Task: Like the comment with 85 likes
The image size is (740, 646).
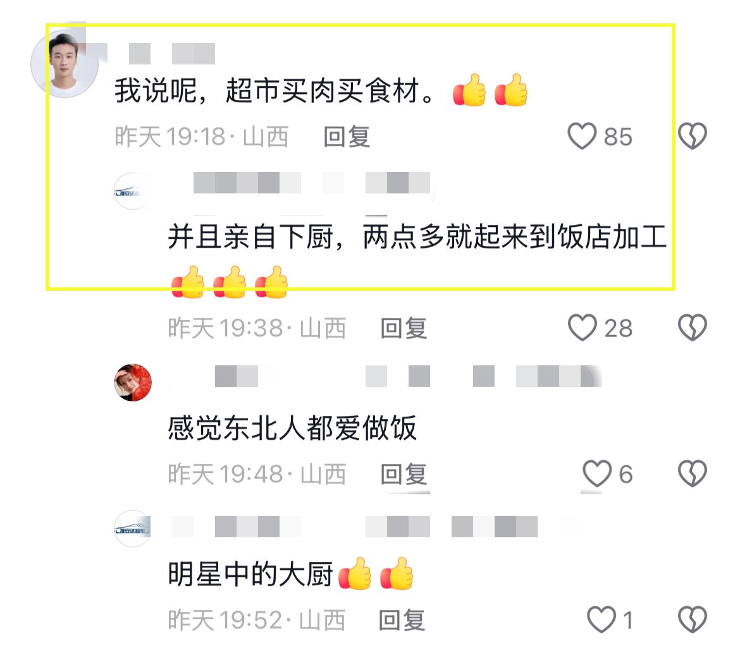Action: [x=581, y=137]
